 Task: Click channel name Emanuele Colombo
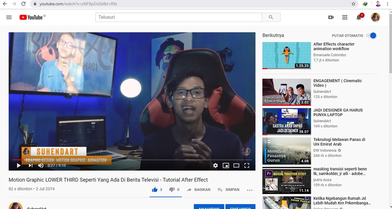tap(330, 55)
